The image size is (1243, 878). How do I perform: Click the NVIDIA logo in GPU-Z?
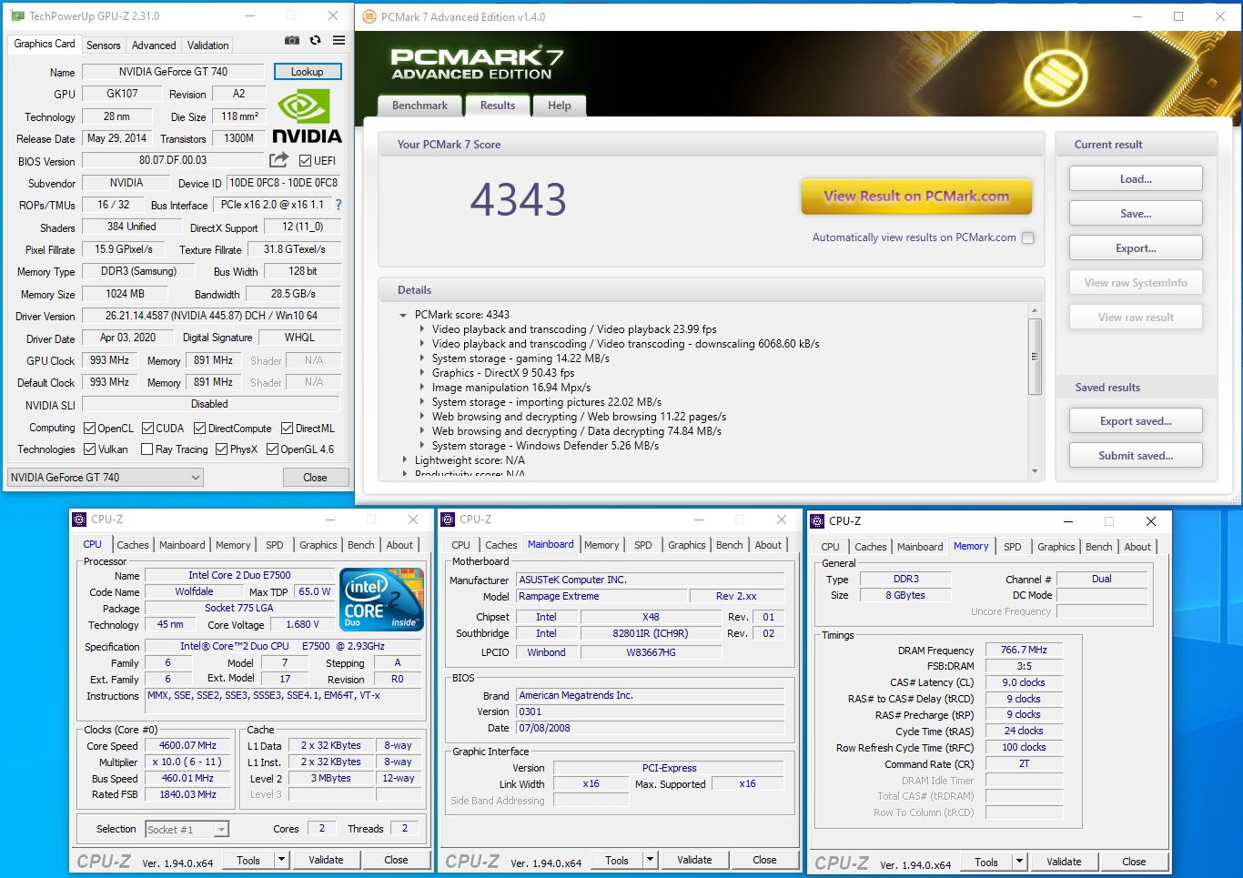coord(307,116)
